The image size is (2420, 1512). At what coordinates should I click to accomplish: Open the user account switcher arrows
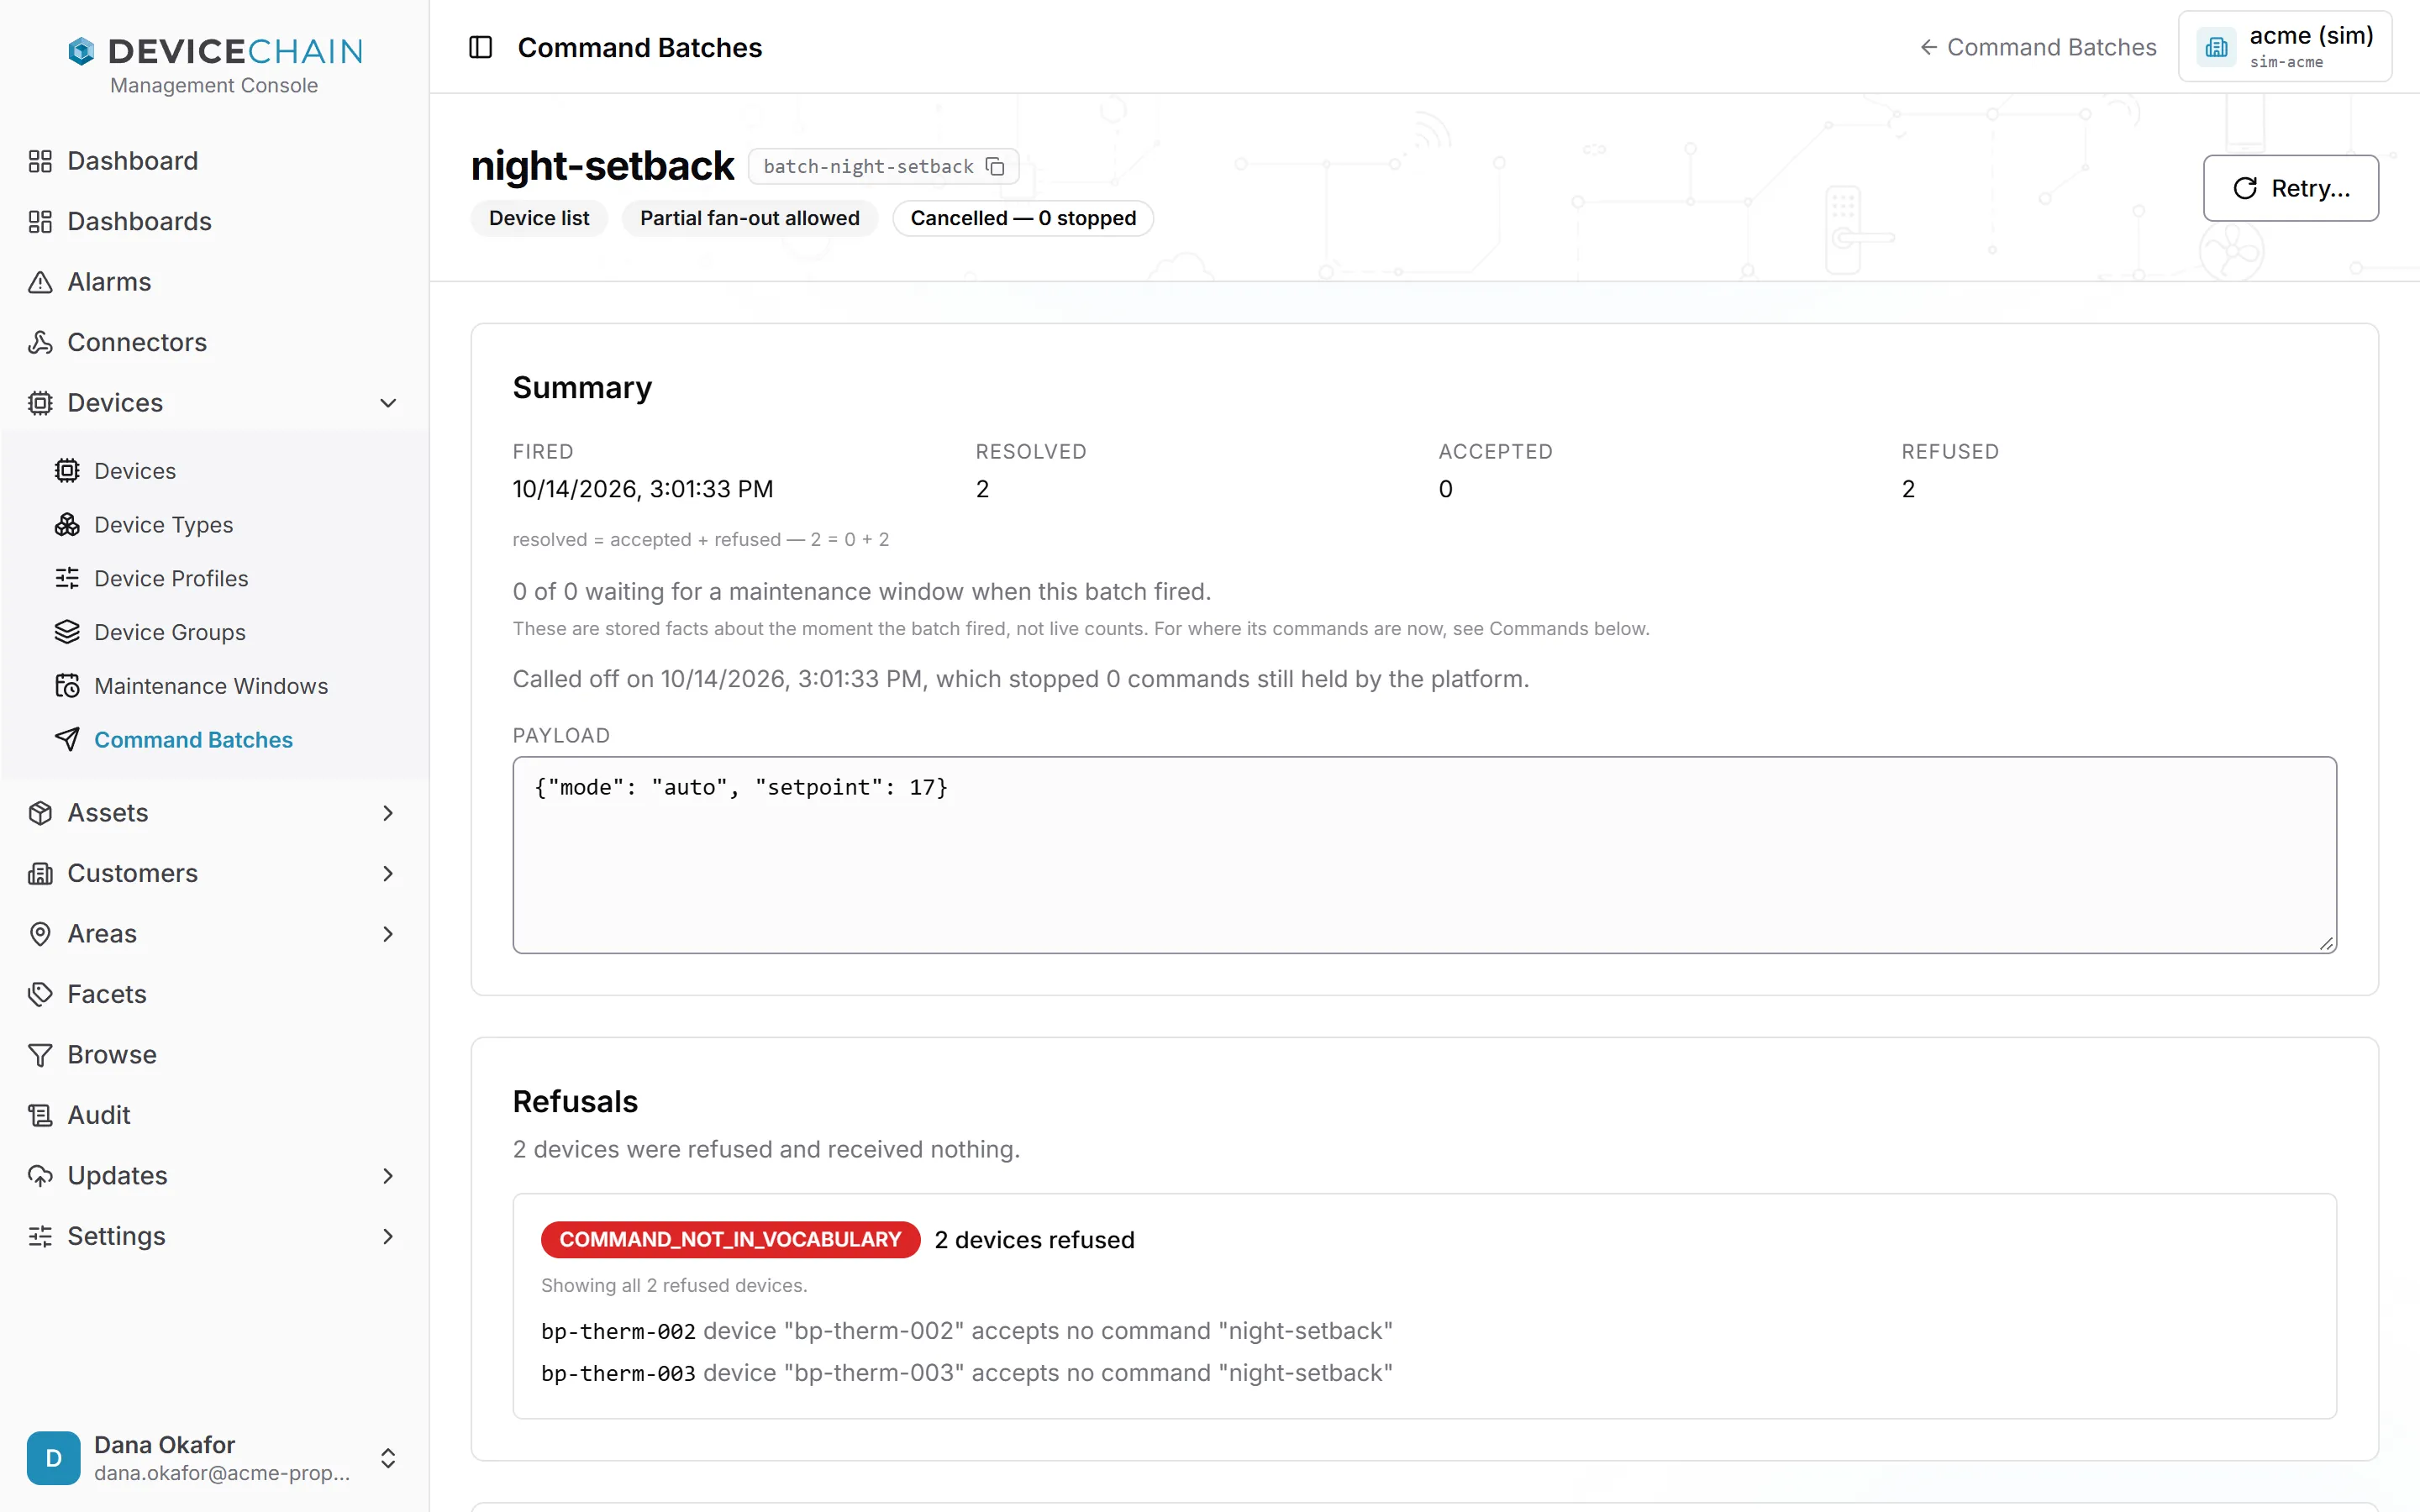(x=388, y=1458)
